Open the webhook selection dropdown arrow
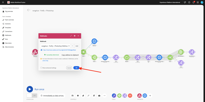Image resolution: width=205 pixels, height=102 pixels. [x=72, y=46]
